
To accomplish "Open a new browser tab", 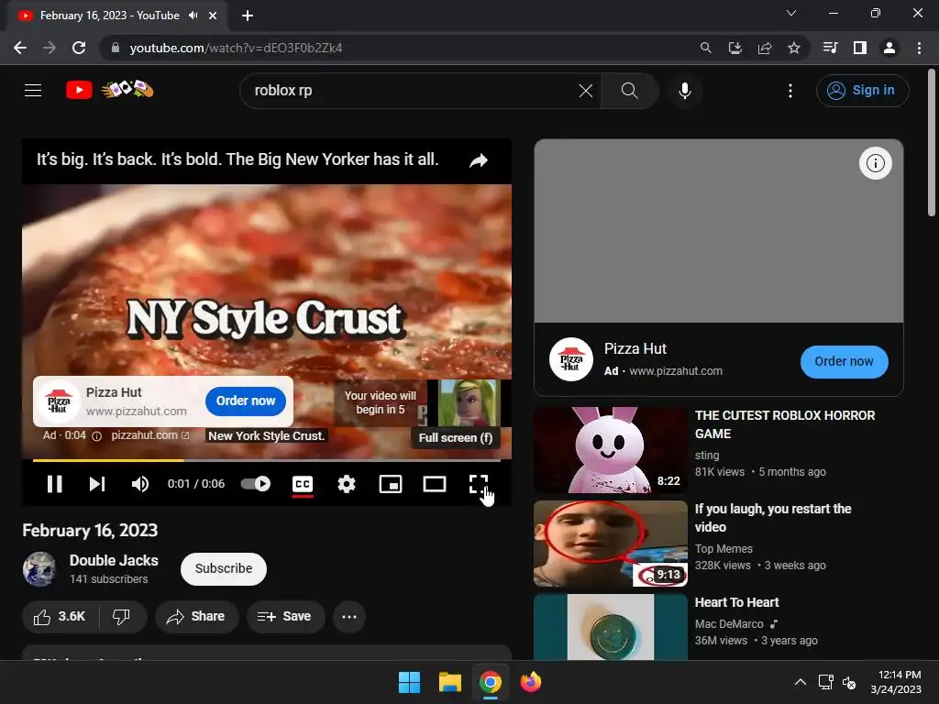I will tap(248, 16).
